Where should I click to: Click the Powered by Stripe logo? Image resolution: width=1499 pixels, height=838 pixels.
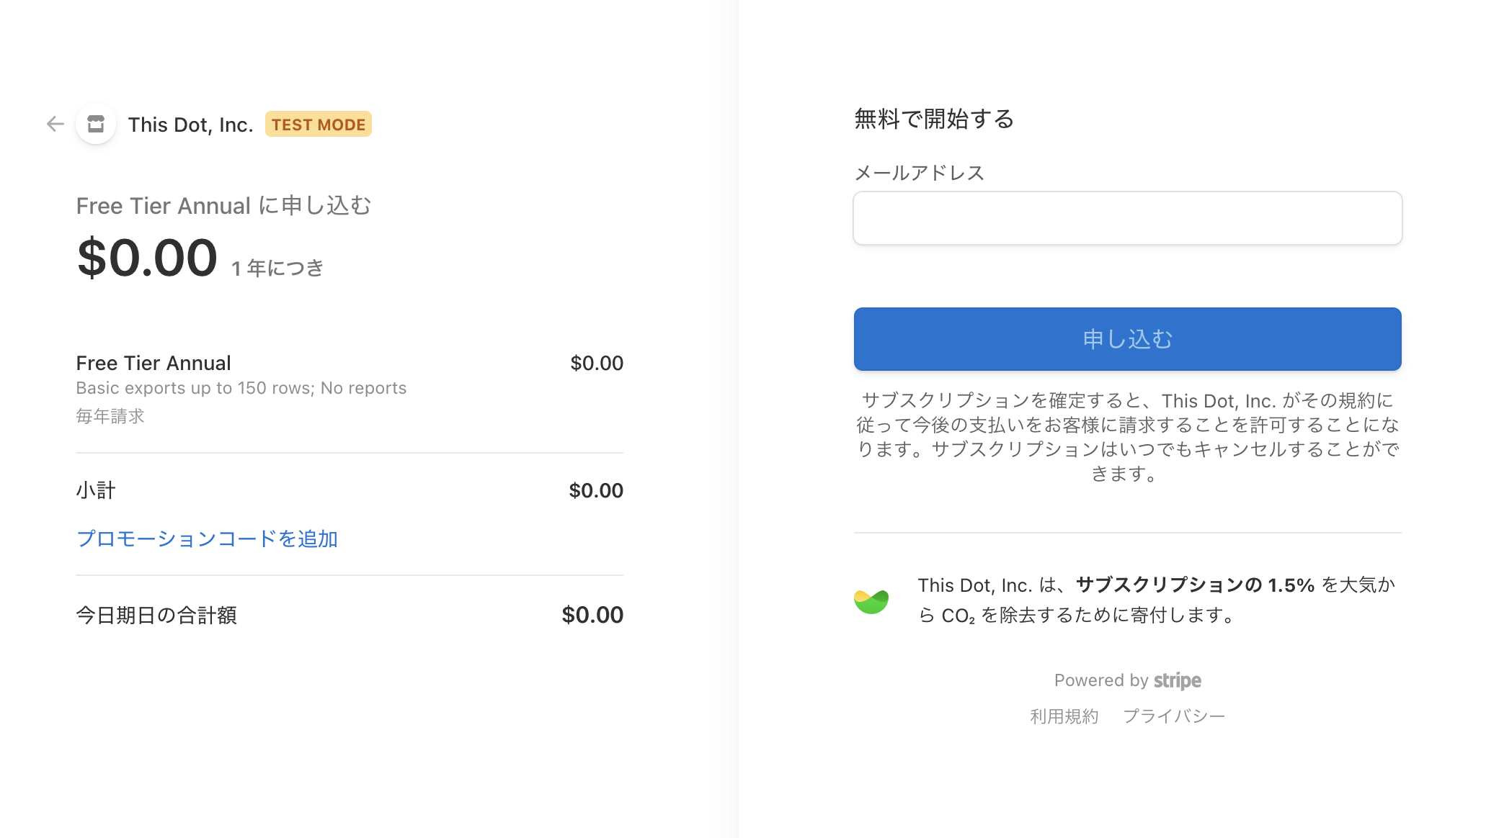click(1127, 680)
